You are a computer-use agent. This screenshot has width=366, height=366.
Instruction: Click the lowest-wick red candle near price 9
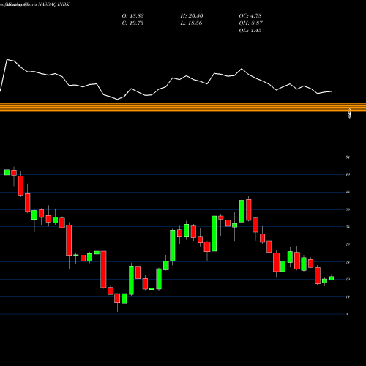coord(117,298)
